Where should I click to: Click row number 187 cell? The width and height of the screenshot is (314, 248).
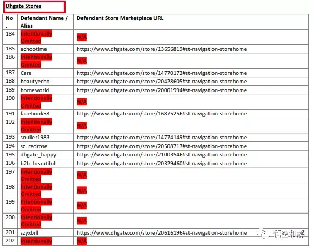pos(10,73)
